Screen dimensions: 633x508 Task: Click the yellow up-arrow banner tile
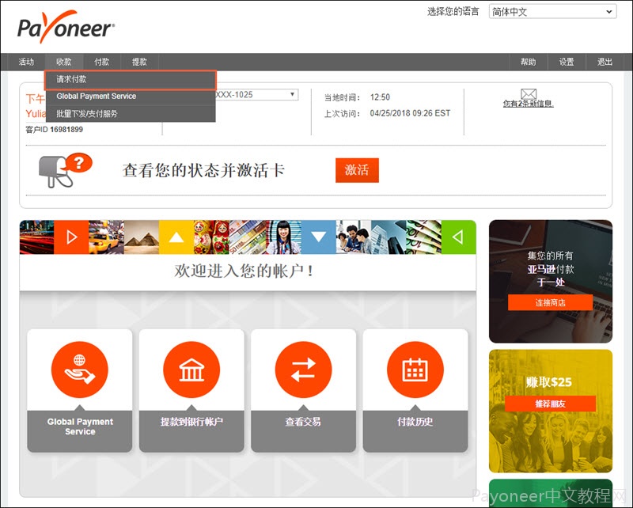coord(176,237)
